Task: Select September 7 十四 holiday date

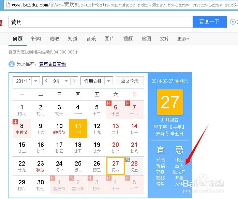Action: (134, 110)
